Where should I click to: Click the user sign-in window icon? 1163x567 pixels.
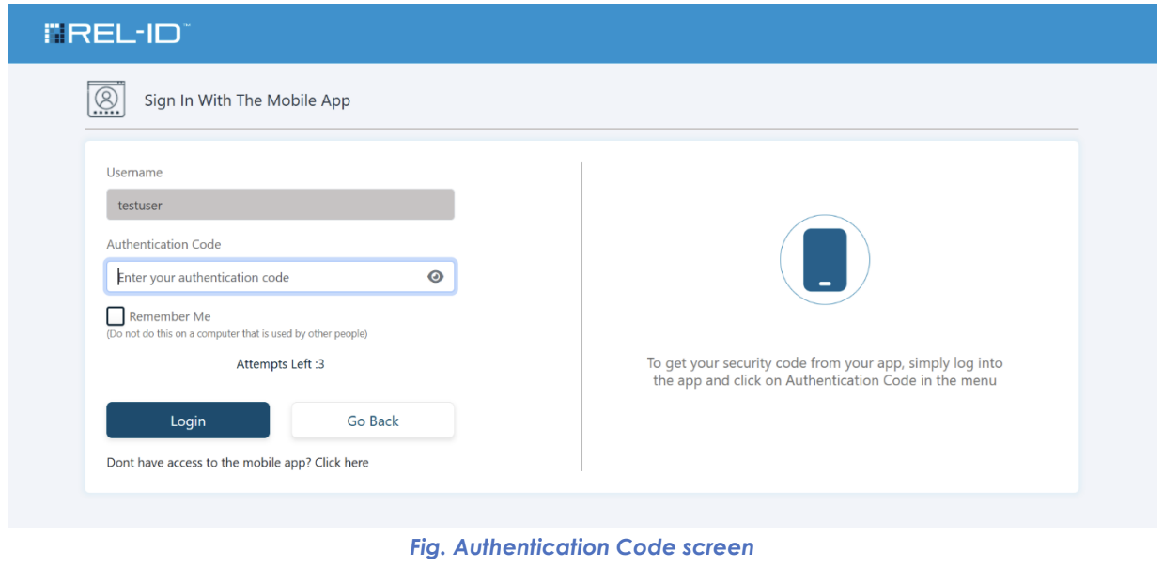pos(107,100)
